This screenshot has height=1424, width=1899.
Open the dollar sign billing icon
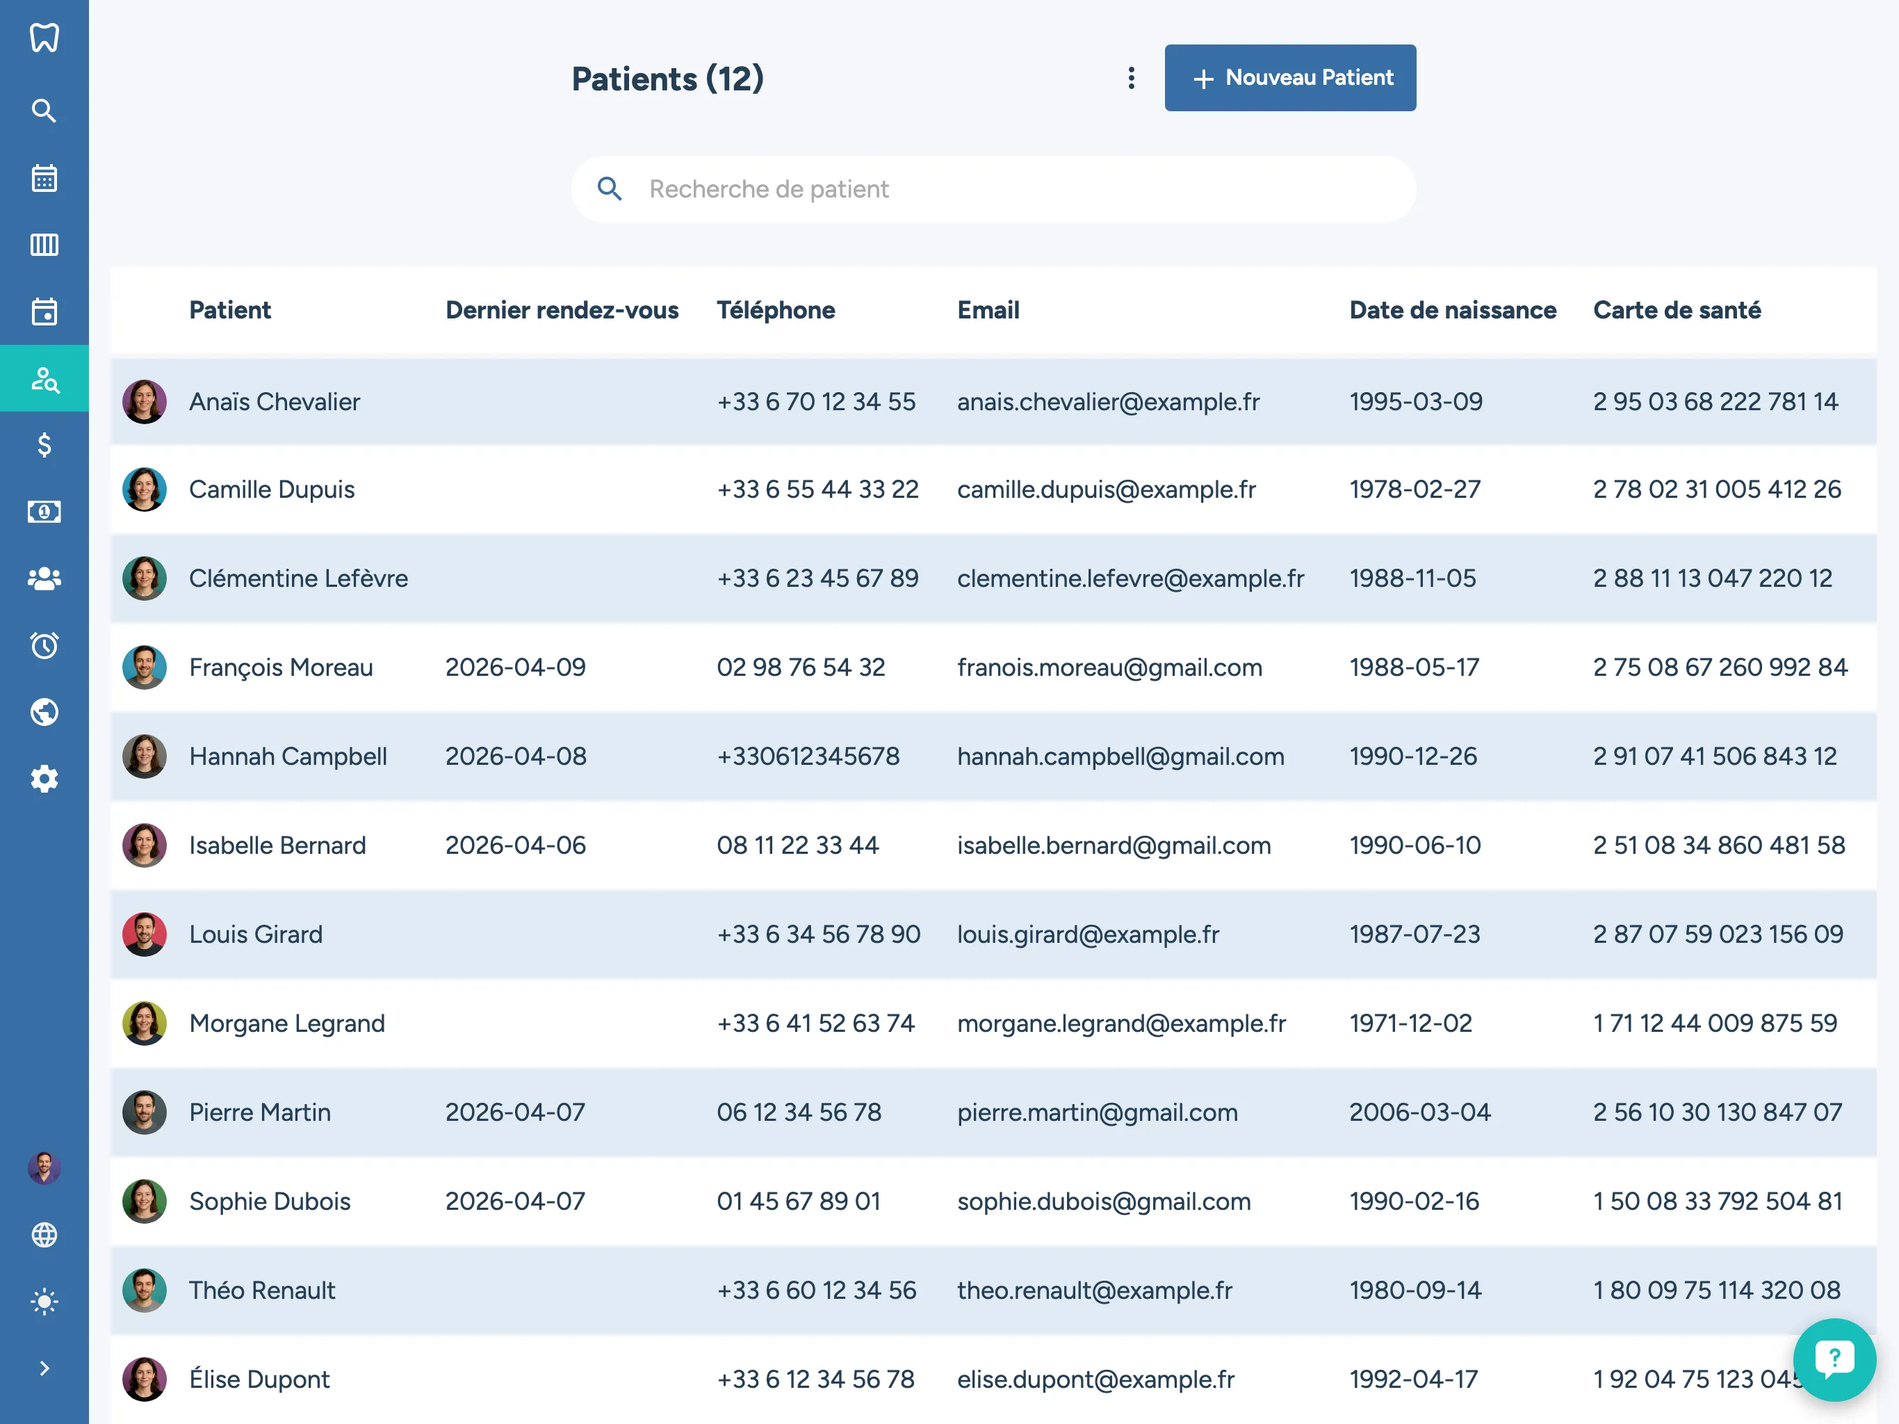tap(44, 445)
